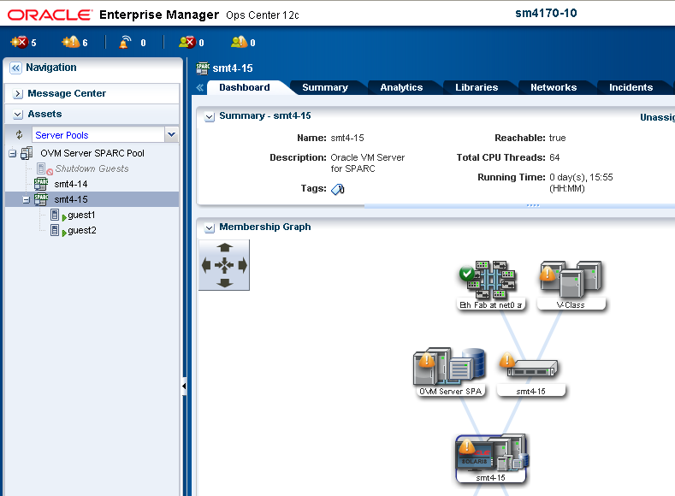Collapse the OVM Server SPARC Pool tree node

tap(13, 153)
